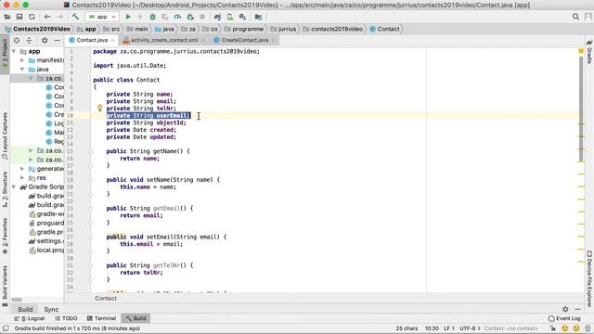Click the Make Project hammer icon
This screenshot has height=334, width=594.
point(75,17)
